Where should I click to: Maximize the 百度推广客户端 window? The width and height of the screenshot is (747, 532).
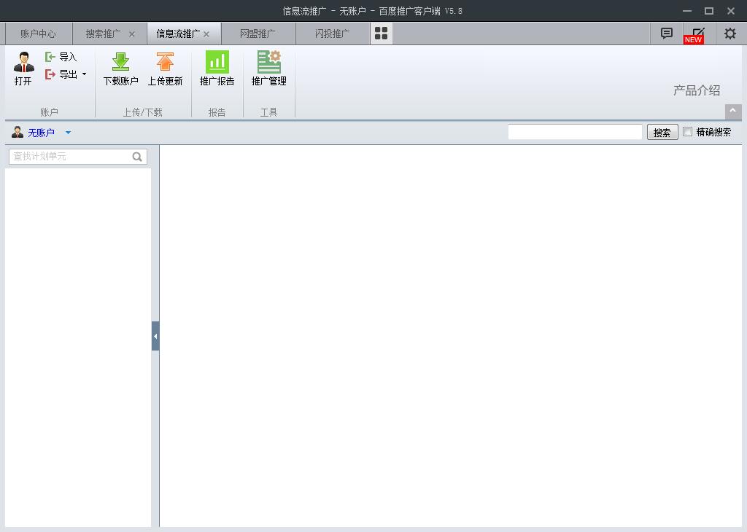[x=709, y=11]
